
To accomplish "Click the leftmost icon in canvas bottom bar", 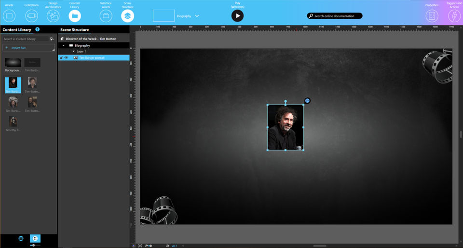I will tap(134, 246).
